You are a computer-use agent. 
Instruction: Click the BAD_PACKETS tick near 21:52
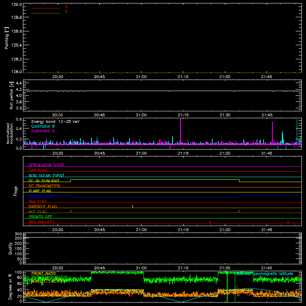point(288,222)
